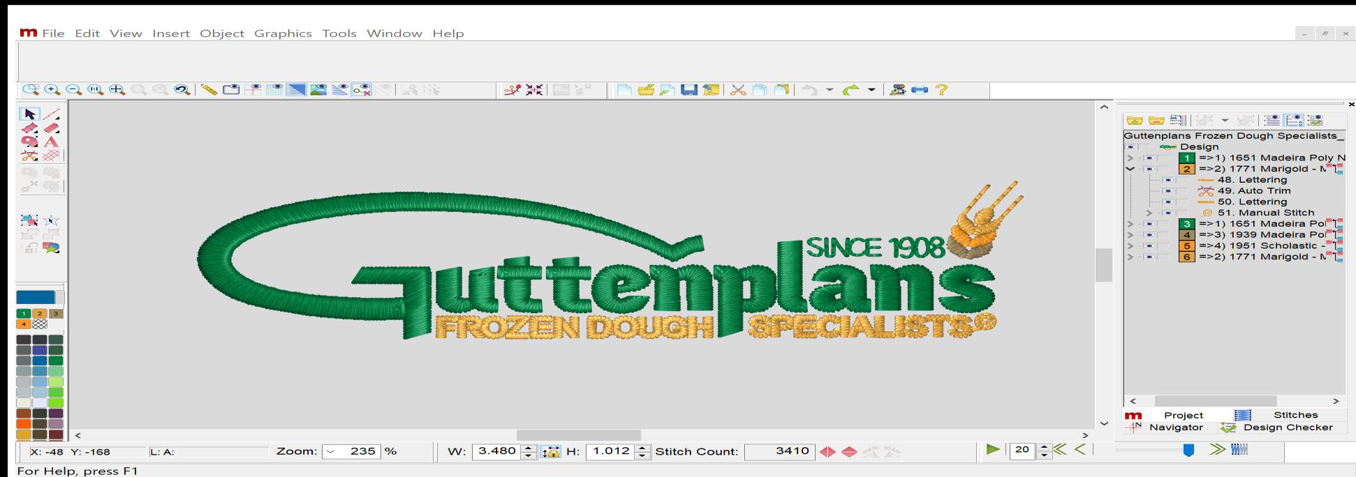Screen dimensions: 1356x477
Task: Click the Save floppy disk icon
Action: [689, 90]
